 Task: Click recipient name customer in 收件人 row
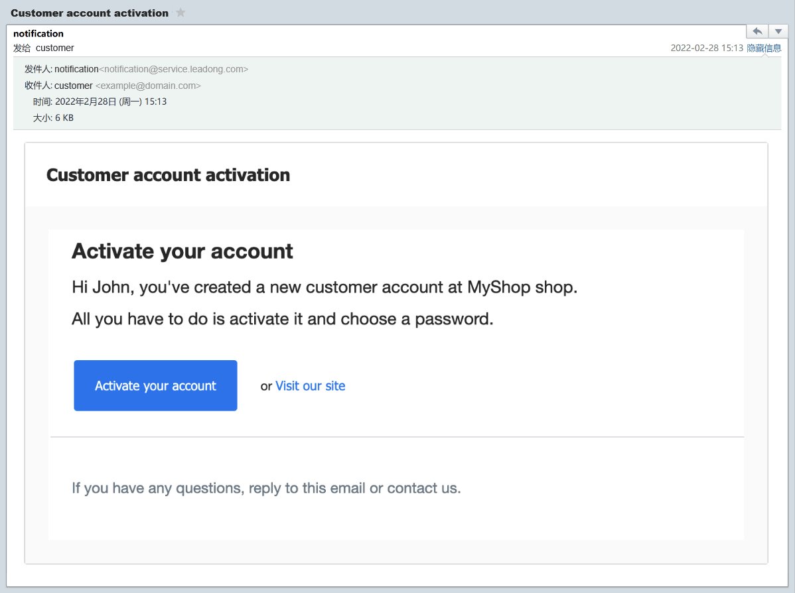point(73,86)
